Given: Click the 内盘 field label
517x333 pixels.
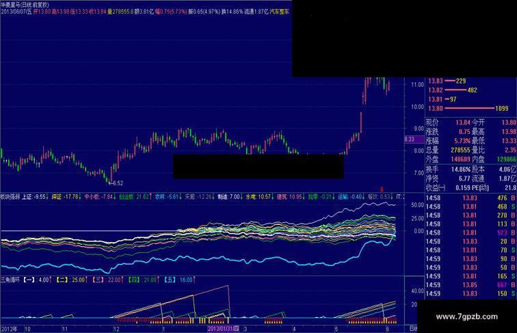Looking at the screenshot, I should click(478, 159).
